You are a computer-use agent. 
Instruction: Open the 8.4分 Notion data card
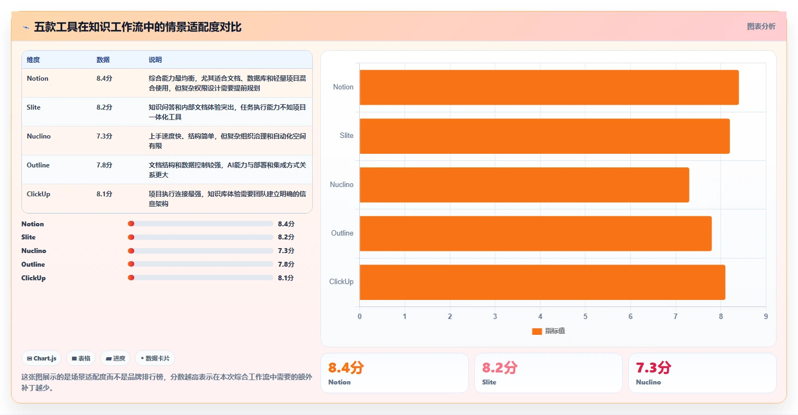[x=395, y=373]
